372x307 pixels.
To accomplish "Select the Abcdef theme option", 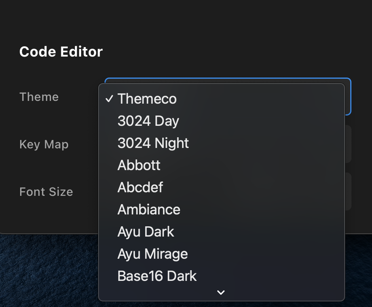I will 140,187.
